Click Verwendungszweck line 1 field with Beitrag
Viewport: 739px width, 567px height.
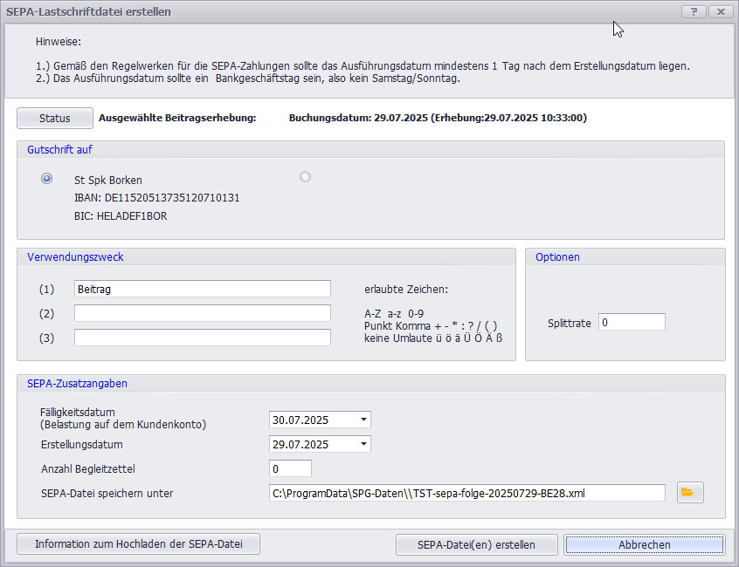202,289
